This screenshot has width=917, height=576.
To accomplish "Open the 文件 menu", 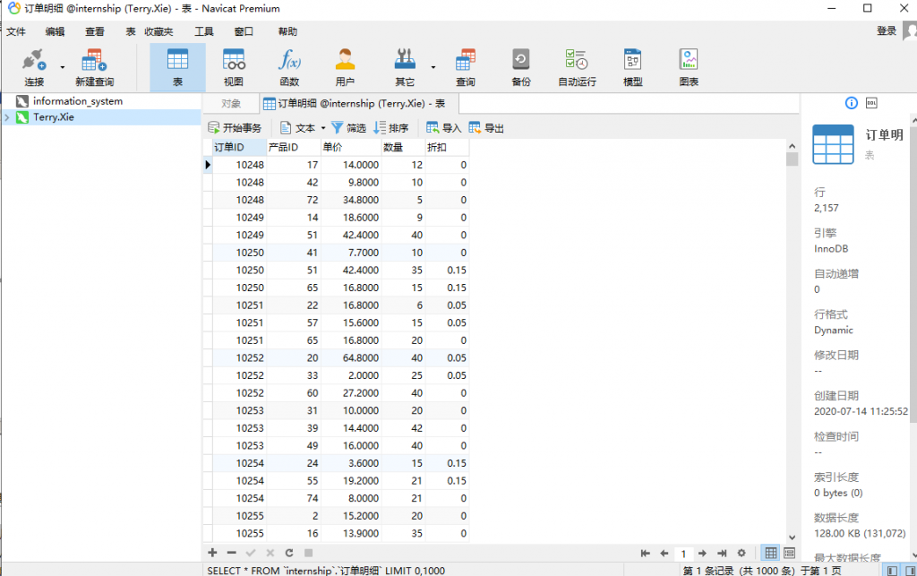I will (x=16, y=31).
